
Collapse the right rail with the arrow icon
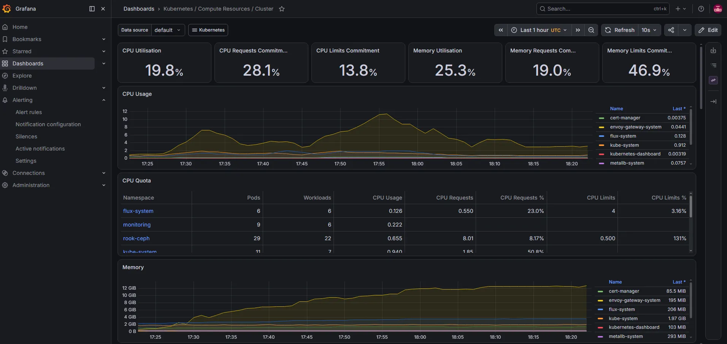coord(713,101)
